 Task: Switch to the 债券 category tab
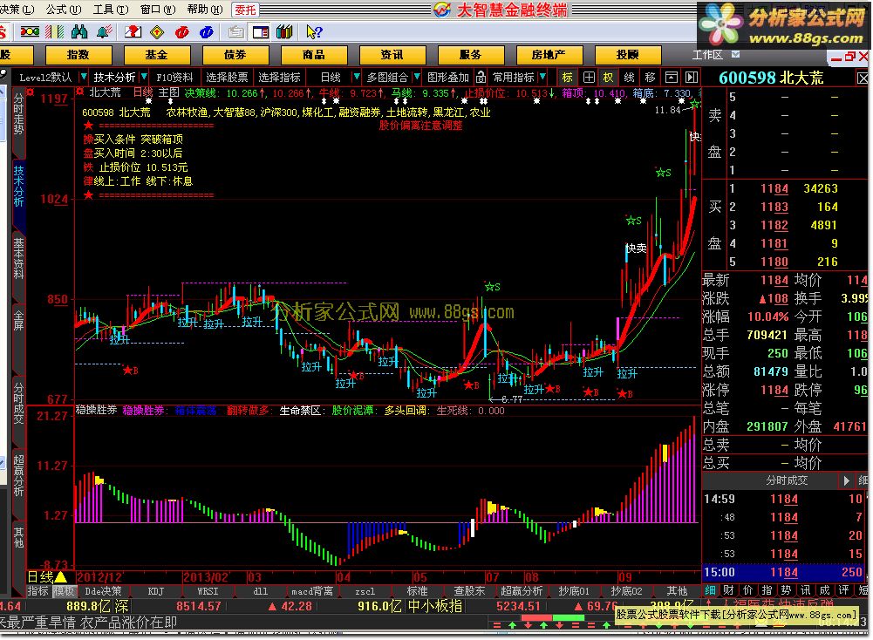tap(235, 55)
